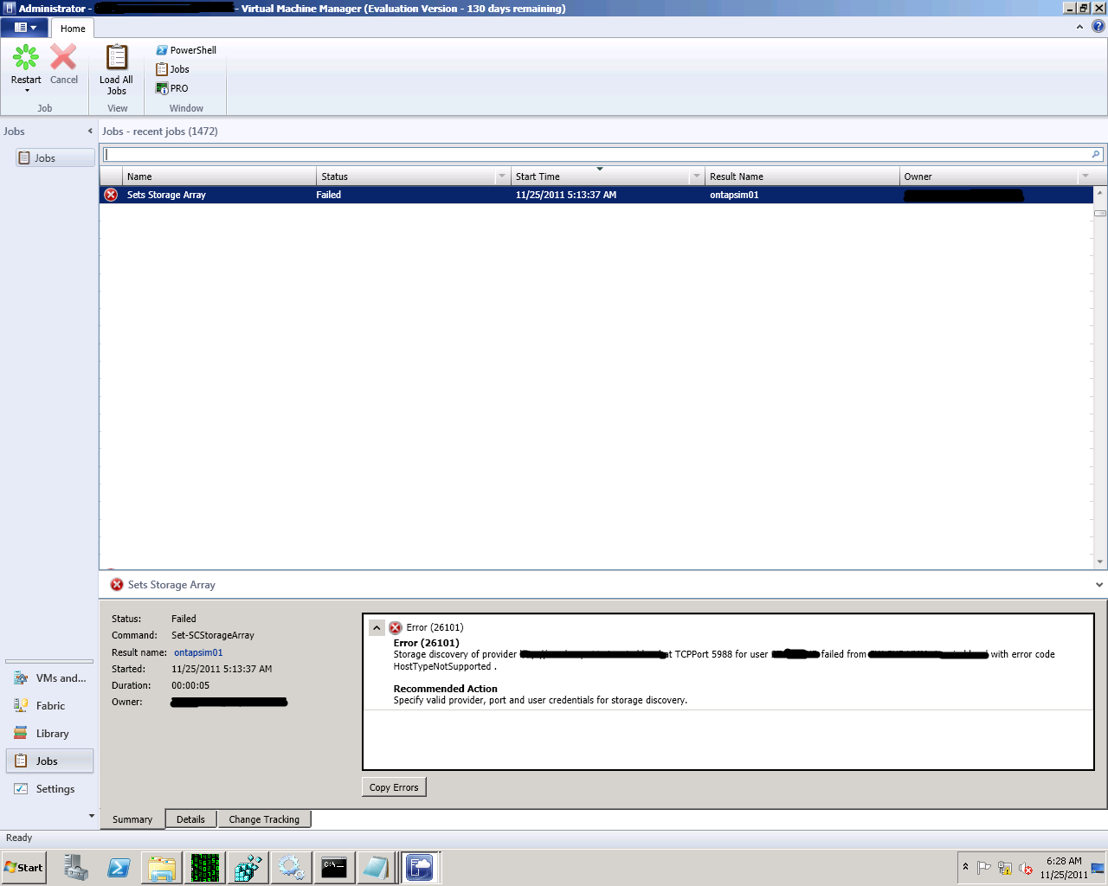This screenshot has width=1108, height=886.
Task: Click the Failed status cell in the job row
Action: point(329,195)
